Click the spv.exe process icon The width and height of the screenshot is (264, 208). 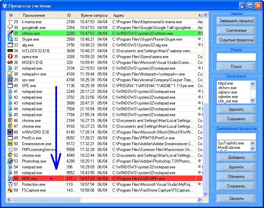10,80
